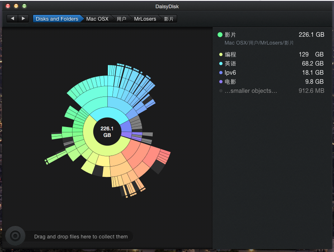334x252 pixels.
Task: Click the drag and drop collector bar
Action: (x=79, y=236)
